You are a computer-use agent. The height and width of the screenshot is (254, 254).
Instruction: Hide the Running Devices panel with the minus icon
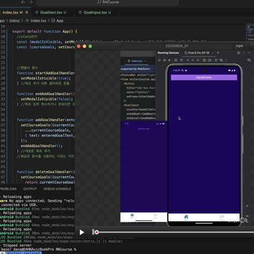[x=249, y=53]
